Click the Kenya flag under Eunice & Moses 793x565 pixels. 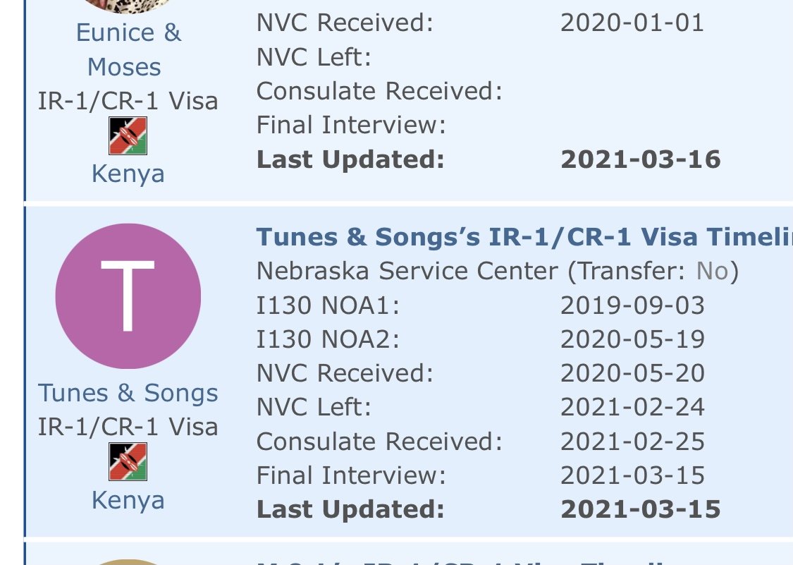tap(128, 136)
